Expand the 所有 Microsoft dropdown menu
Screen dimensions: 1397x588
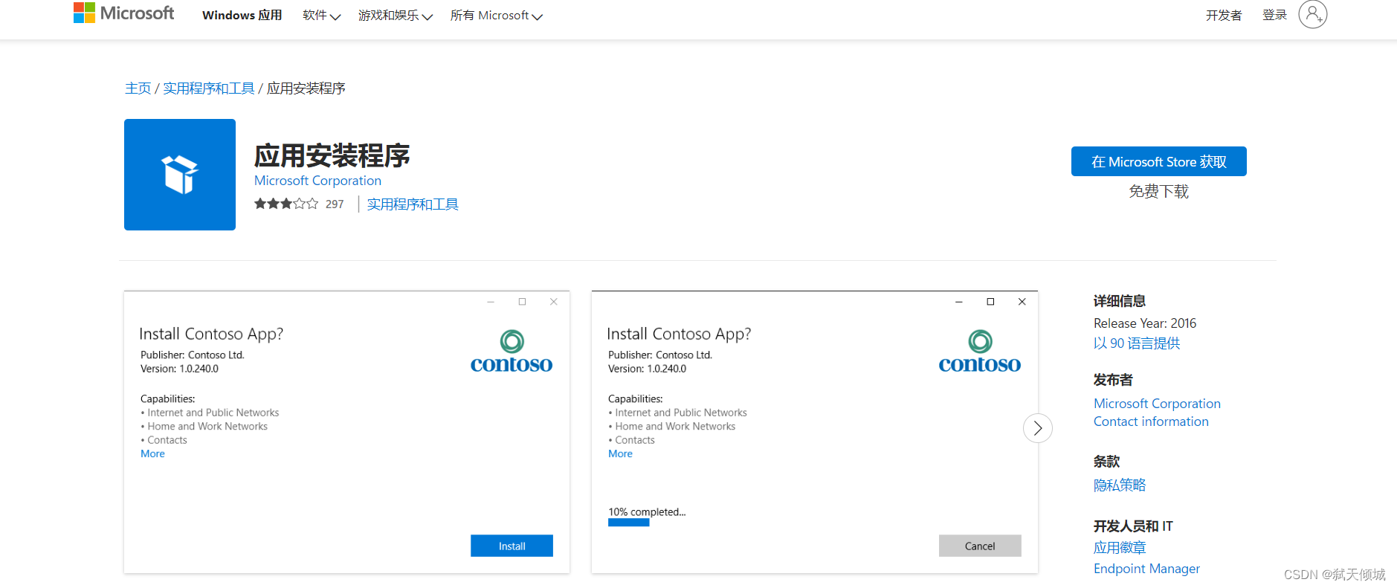tap(497, 16)
